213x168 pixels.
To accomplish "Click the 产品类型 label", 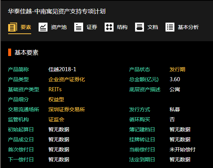I will [18, 79].
